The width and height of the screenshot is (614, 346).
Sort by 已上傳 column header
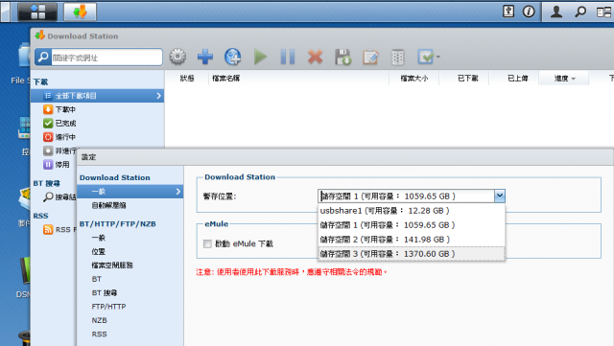pyautogui.click(x=518, y=79)
